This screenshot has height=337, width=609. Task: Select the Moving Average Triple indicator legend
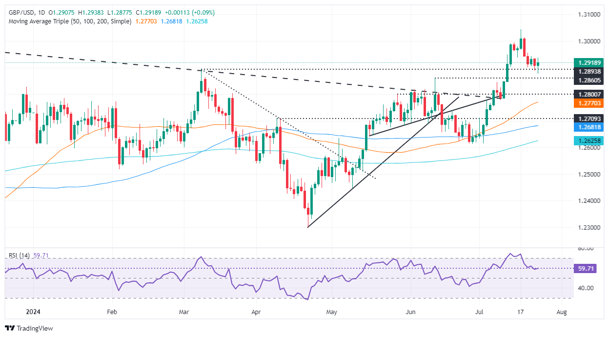(x=68, y=21)
